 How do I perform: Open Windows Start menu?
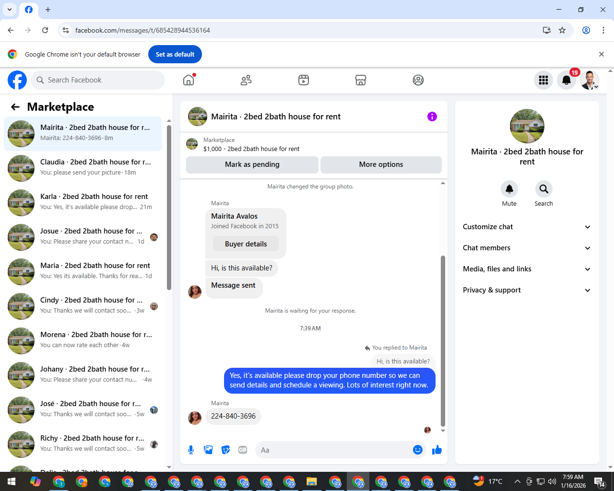click(x=12, y=481)
